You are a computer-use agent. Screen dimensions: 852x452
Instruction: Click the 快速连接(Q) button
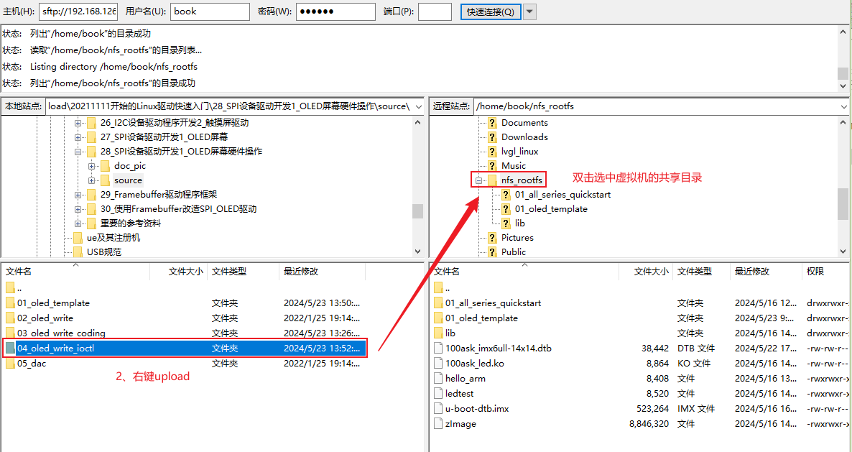coord(490,11)
